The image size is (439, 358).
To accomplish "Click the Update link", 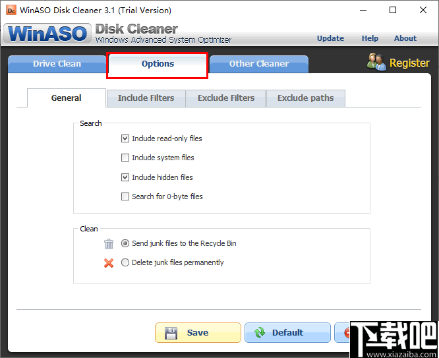I will pyautogui.click(x=330, y=38).
